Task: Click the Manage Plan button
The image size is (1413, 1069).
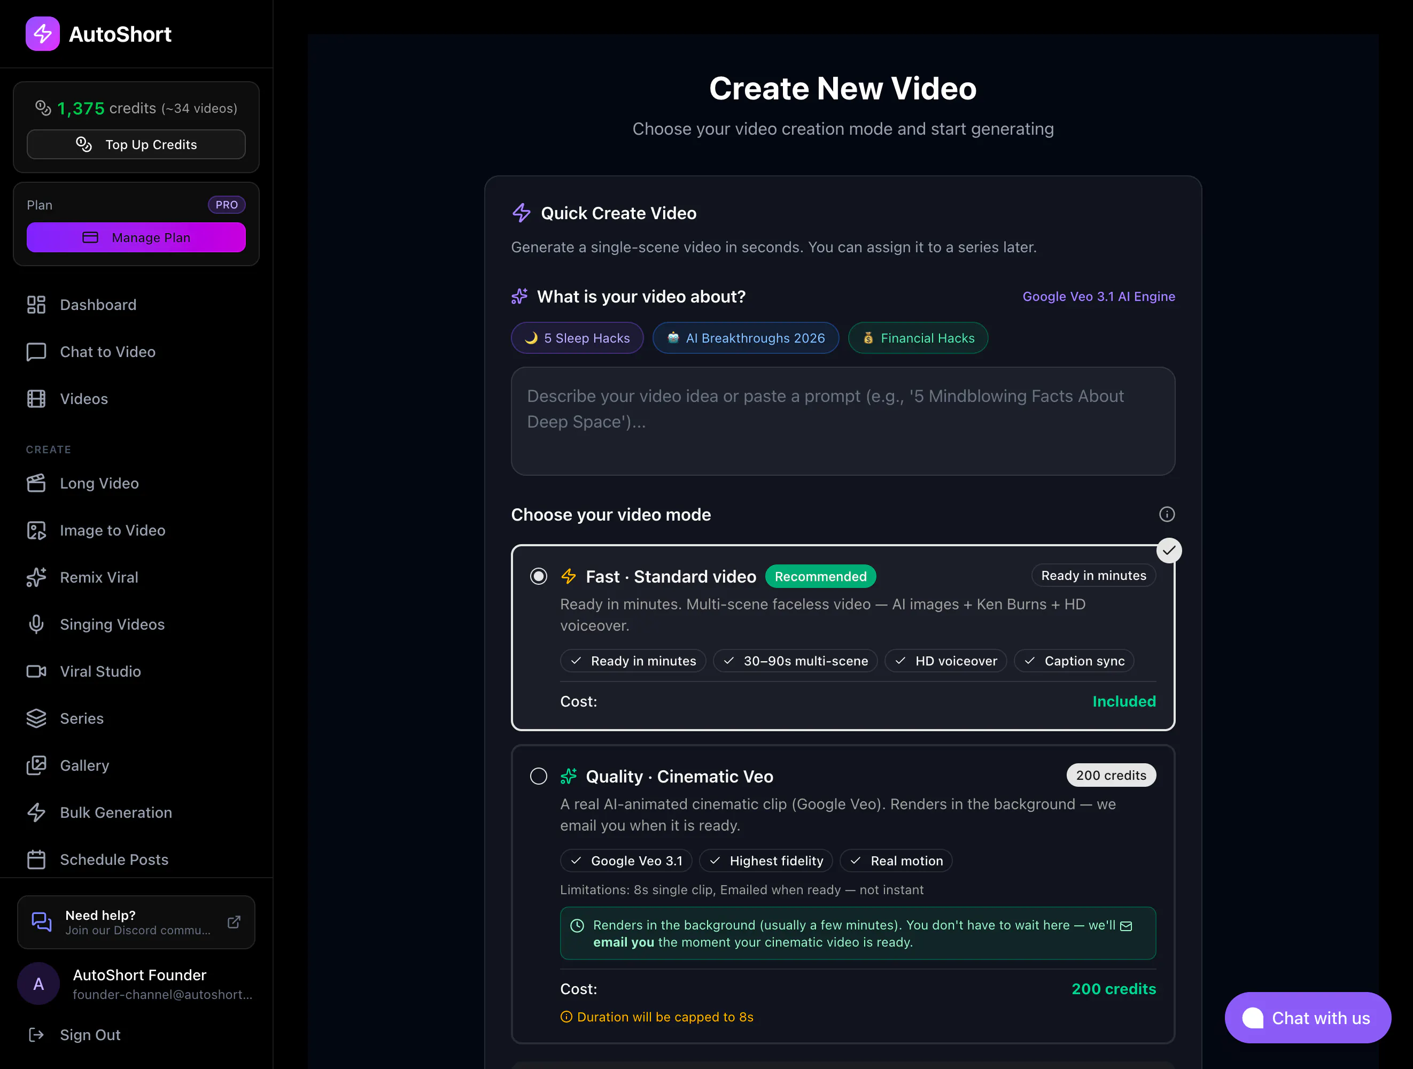Action: 136,237
